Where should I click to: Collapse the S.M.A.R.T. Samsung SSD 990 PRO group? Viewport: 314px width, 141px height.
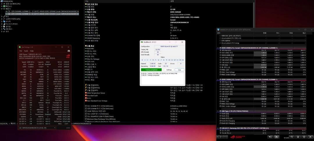[x=218, y=128]
